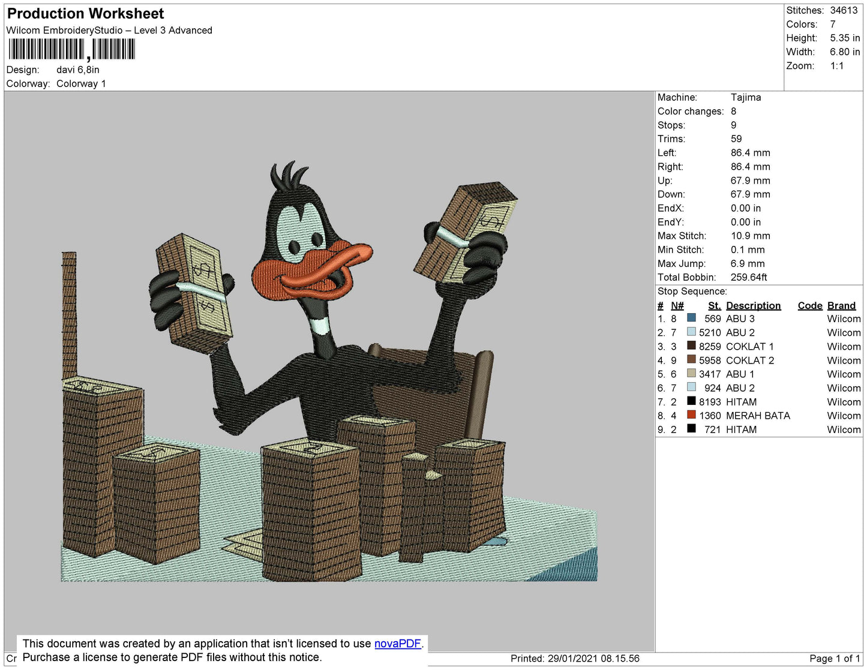Select the Max Jump value 6.9 mm
Viewport: 867px width, 670px height.
(748, 263)
